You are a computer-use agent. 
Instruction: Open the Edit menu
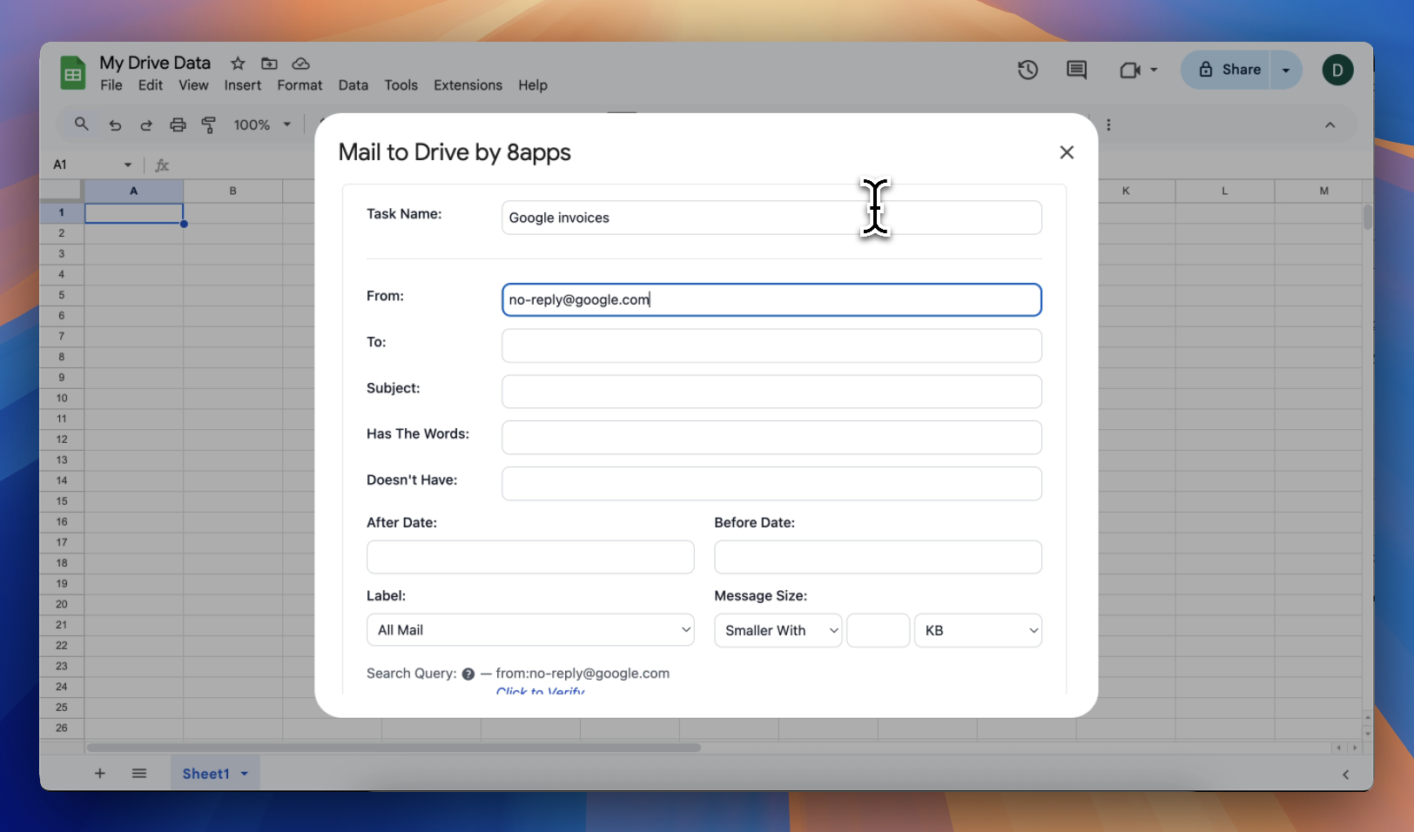151,85
